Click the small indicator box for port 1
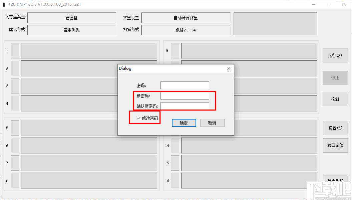The height and width of the screenshot is (200, 352). click(x=15, y=51)
